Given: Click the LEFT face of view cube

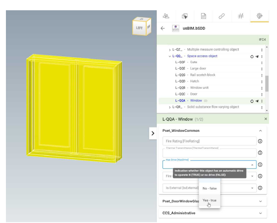Looking at the screenshot, I should click(x=139, y=28).
